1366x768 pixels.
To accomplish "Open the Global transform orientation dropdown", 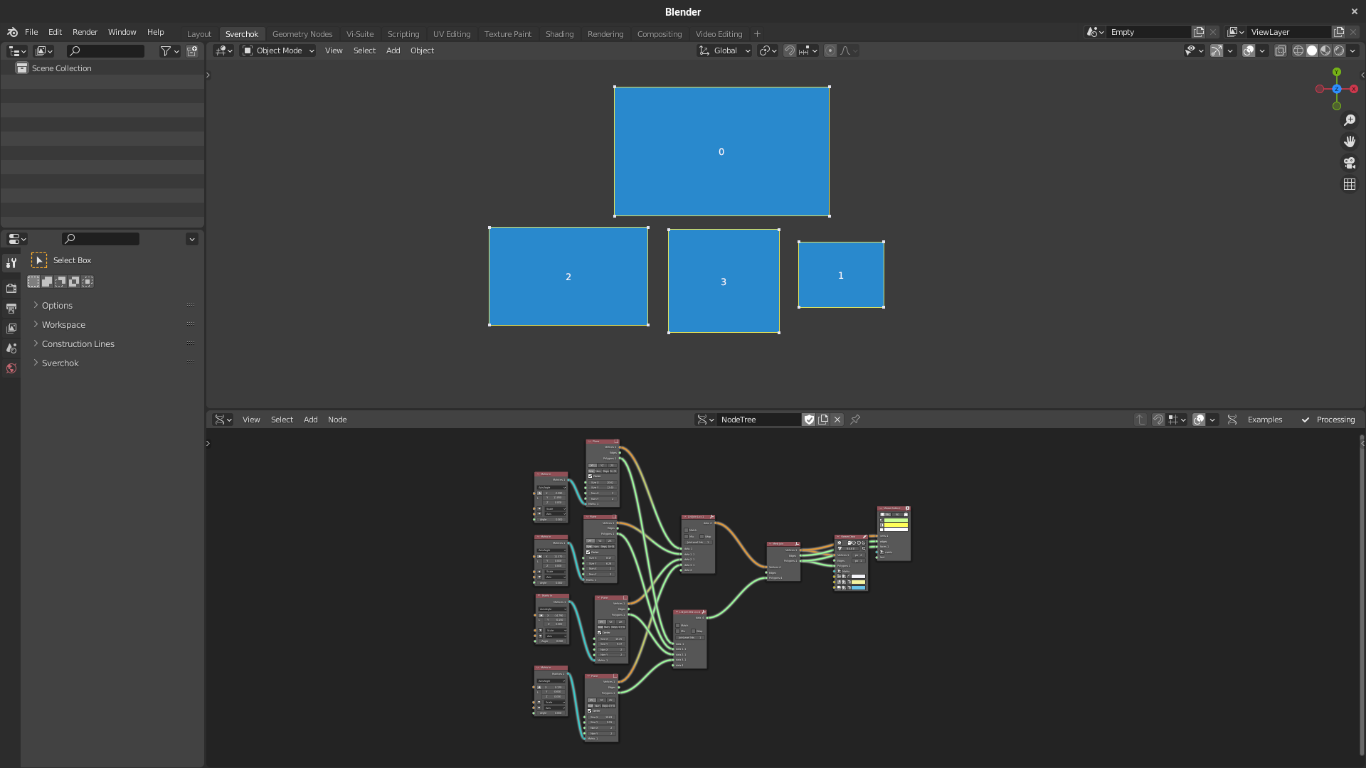I will [724, 50].
